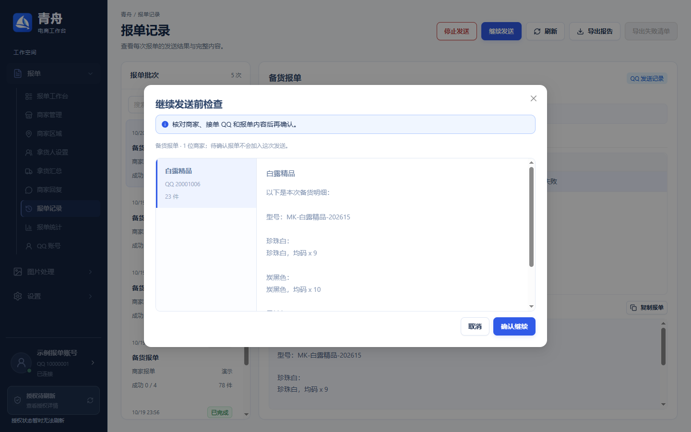Click the 取消 button
This screenshot has height=432, width=691.
click(x=475, y=326)
